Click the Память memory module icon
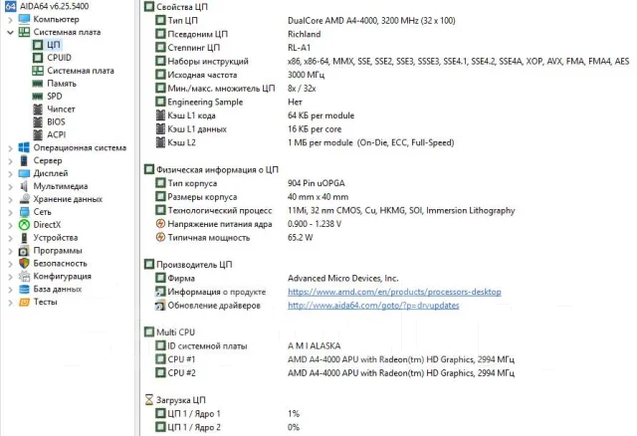 click(38, 84)
